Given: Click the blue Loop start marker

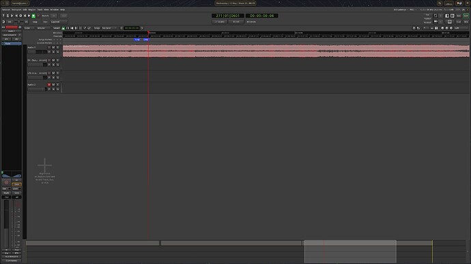Looking at the screenshot, I should point(137,39).
